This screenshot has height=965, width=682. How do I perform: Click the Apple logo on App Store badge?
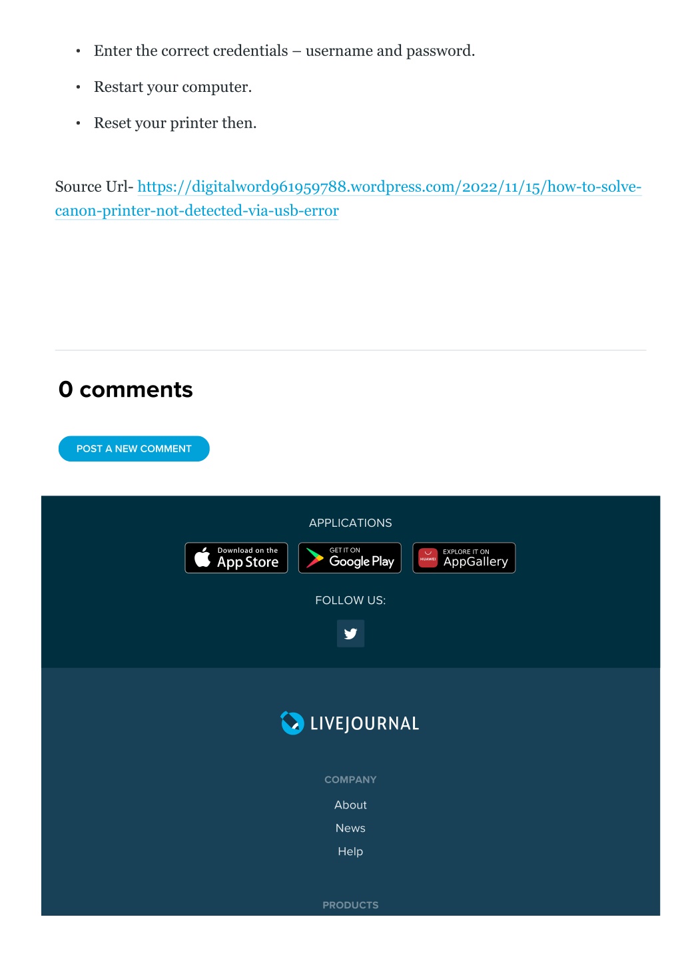tap(202, 557)
